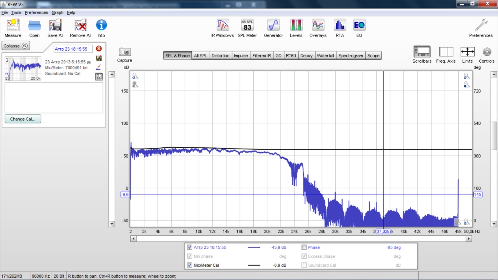
Task: Click the Change Cal... button
Action: (x=23, y=119)
